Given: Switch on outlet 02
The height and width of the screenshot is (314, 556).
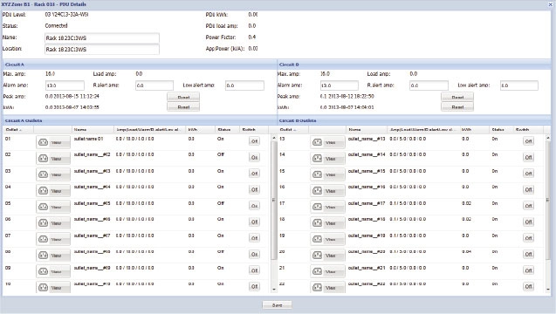Looking at the screenshot, I should [254, 157].
